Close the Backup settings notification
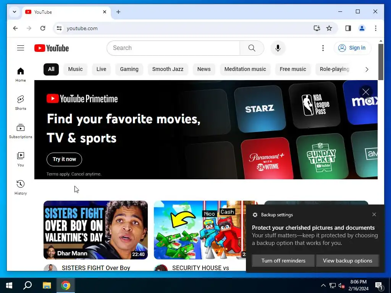Viewport: 391px width, 293px height. [374, 214]
